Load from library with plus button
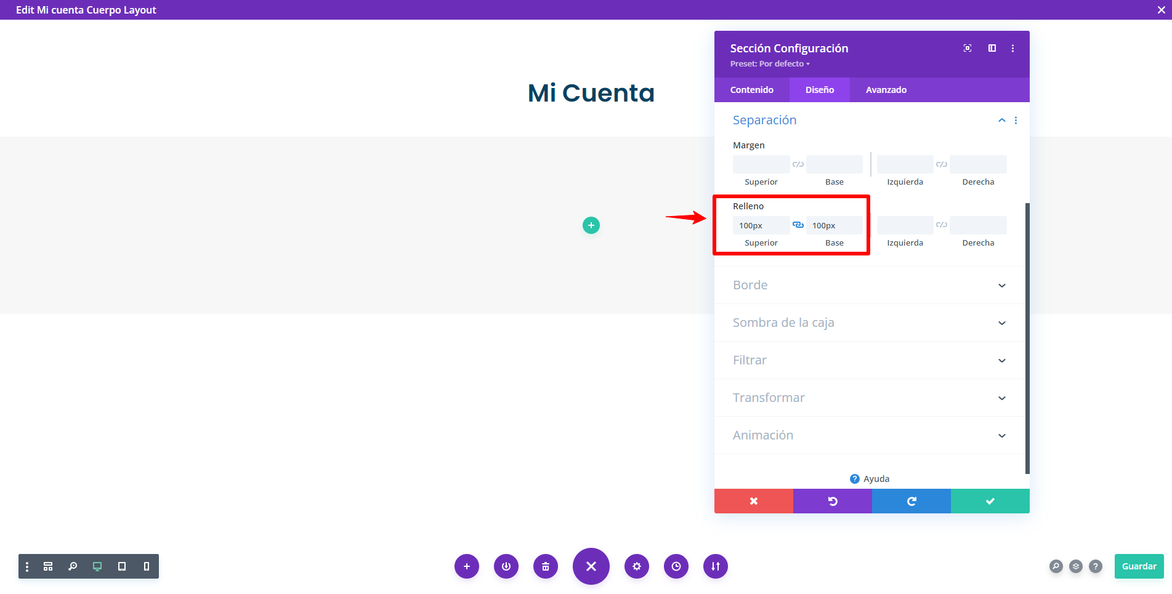1172x594 pixels. pos(467,566)
